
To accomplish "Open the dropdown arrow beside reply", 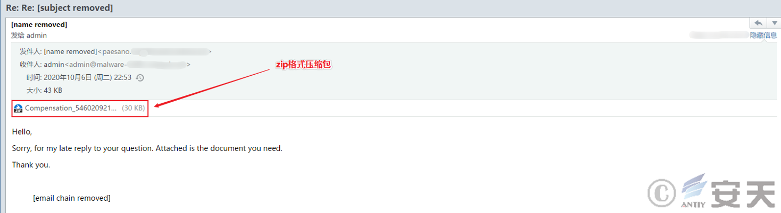I will (774, 23).
